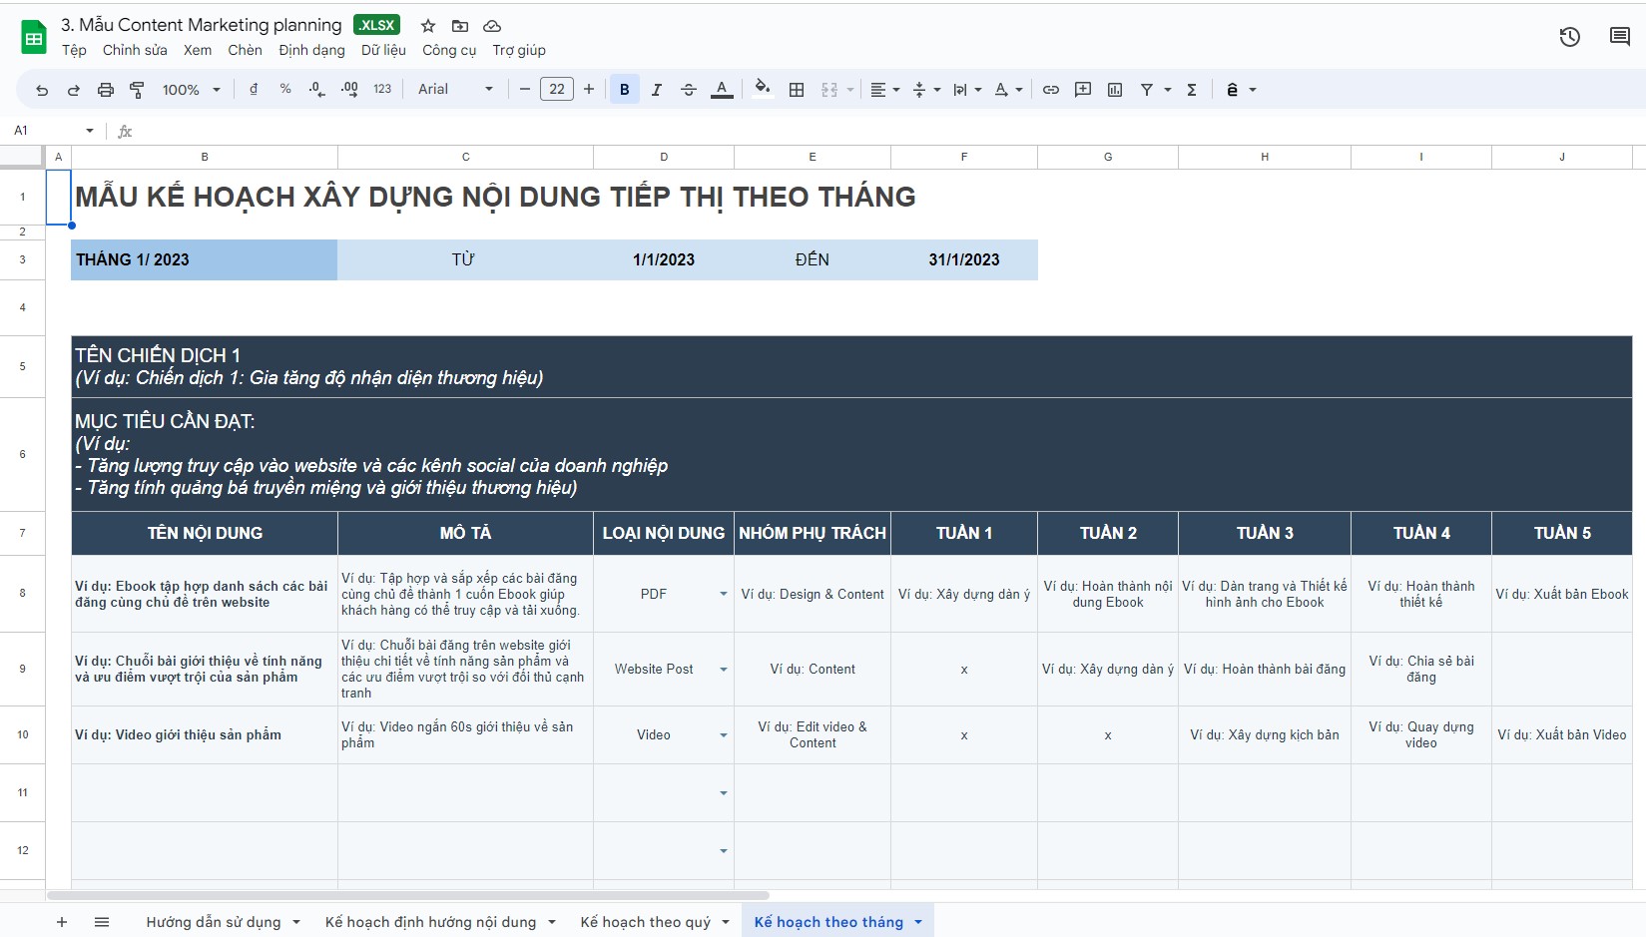Open Kế hoạch theo tháng tab menu arrow
Image resolution: width=1646 pixels, height=937 pixels.
(x=918, y=922)
